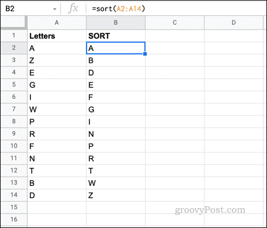Select row 11 header

(x=14, y=158)
